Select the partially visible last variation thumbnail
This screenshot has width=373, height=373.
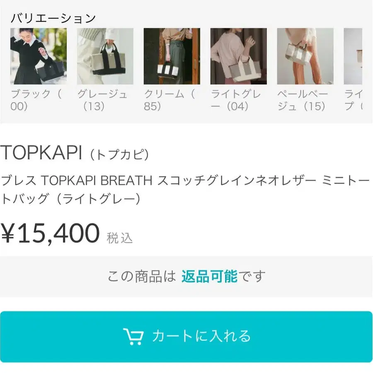(353, 56)
